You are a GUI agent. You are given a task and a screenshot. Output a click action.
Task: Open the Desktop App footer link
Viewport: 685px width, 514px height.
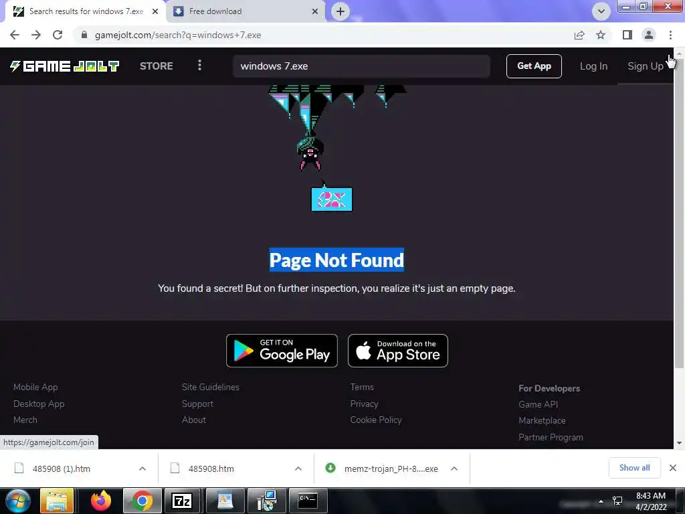39,404
